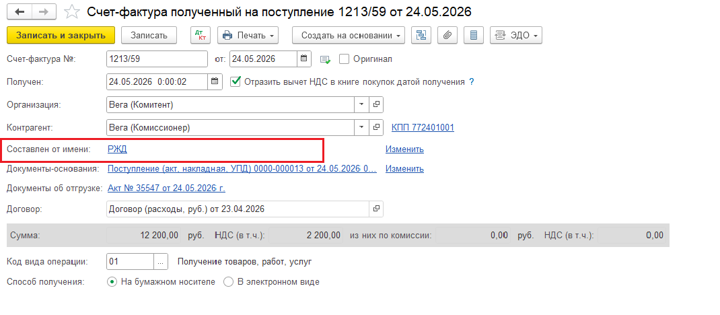Show Дт/Кт postings
The width and height of the screenshot is (720, 315).
click(200, 36)
